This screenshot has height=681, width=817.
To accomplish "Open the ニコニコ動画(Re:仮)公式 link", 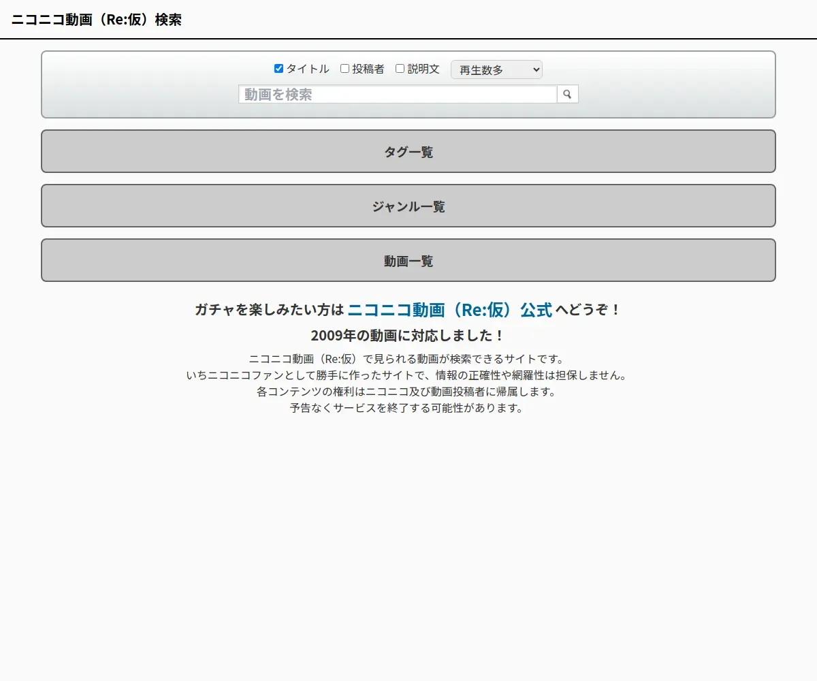I will click(x=450, y=310).
